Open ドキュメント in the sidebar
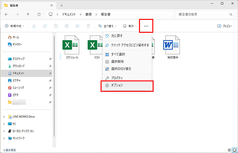Screen dimensions: 238x153 click(x=27, y=73)
